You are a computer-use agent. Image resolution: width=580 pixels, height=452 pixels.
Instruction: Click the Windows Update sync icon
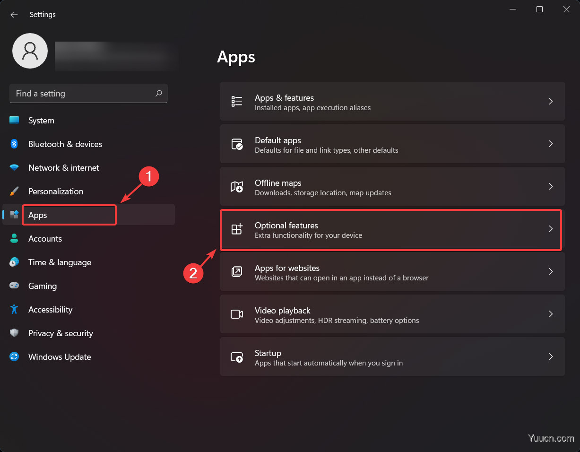(x=14, y=356)
